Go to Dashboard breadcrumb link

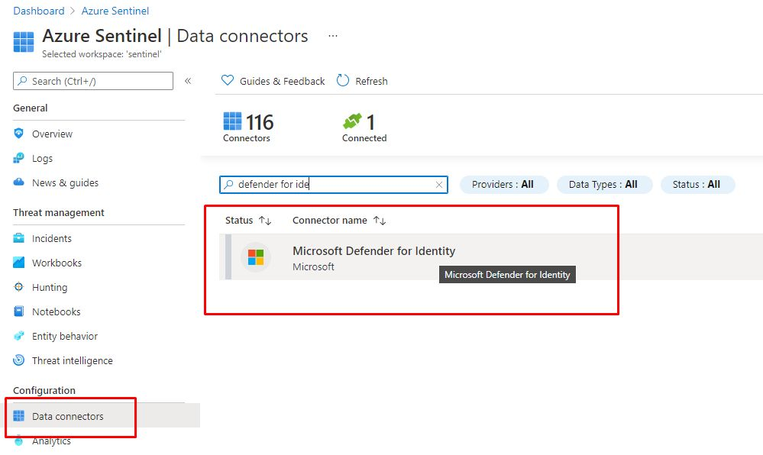coord(39,11)
